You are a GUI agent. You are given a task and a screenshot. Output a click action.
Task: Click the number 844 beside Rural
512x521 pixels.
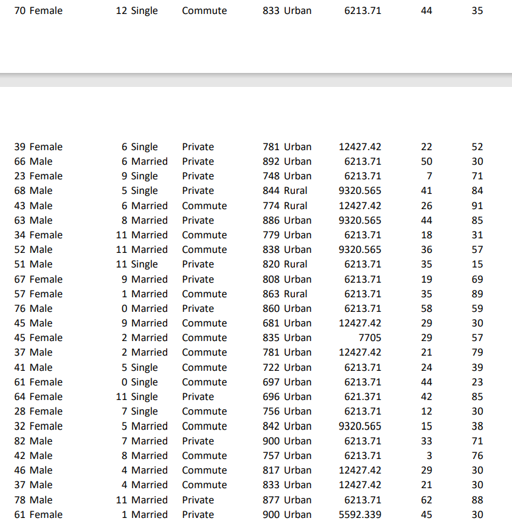tap(271, 191)
